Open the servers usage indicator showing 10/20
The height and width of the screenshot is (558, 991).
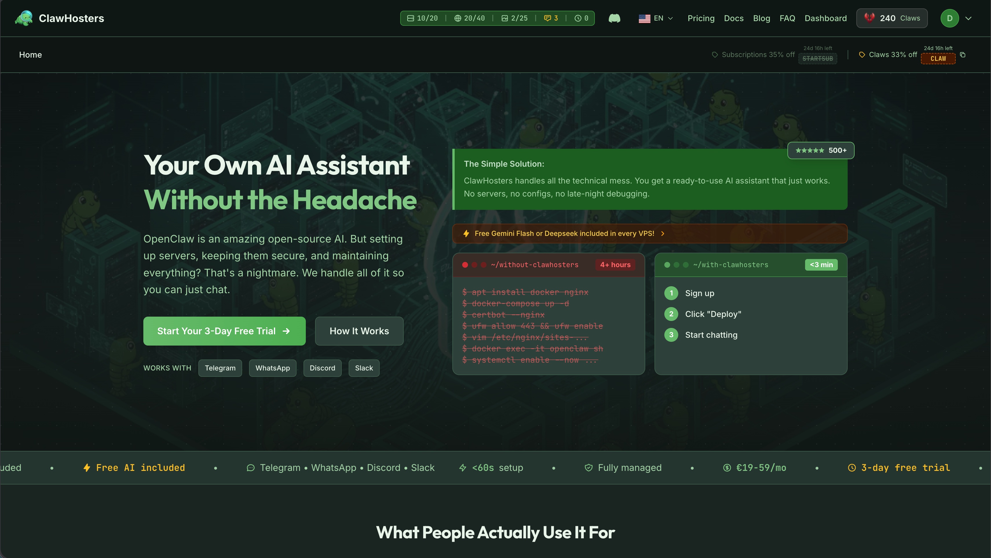pos(423,18)
